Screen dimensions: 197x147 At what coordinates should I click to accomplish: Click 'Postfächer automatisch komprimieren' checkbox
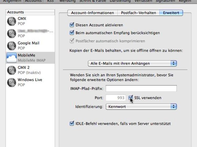[72, 41]
